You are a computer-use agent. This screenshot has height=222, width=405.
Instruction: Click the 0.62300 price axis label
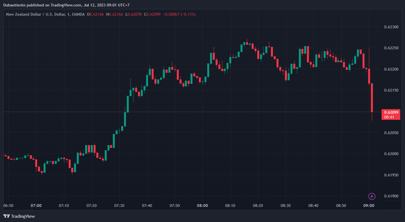tap(391, 27)
